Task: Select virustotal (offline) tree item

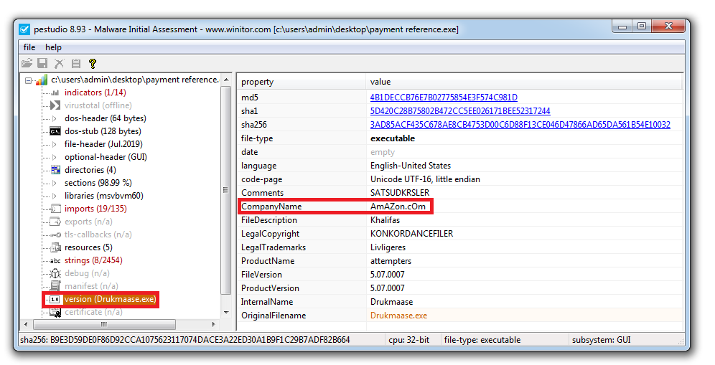Action: point(98,105)
